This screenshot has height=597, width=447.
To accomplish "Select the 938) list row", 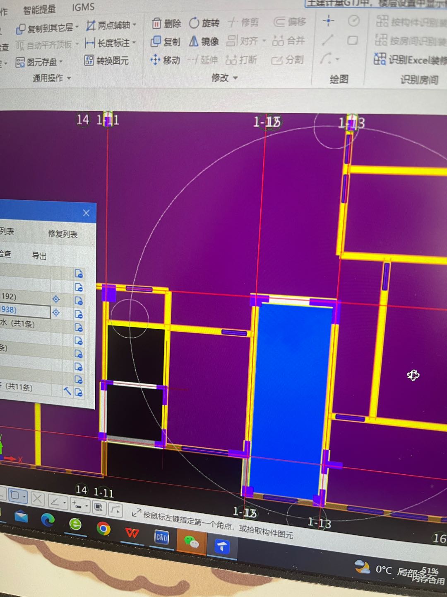I will pos(25,312).
